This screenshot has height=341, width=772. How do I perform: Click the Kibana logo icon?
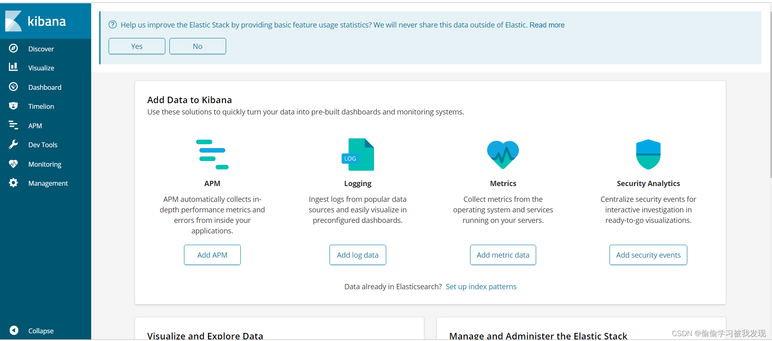[x=13, y=21]
